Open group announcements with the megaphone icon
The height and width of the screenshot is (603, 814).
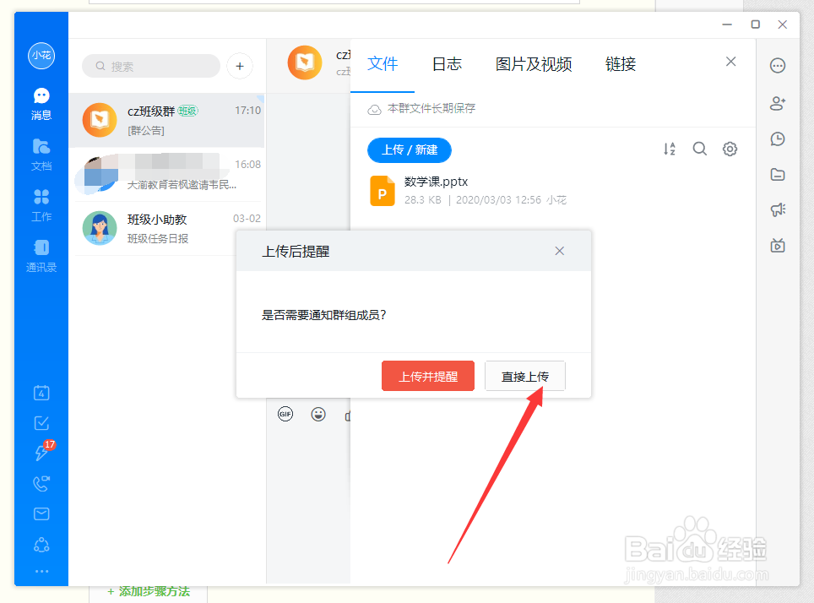pos(777,209)
